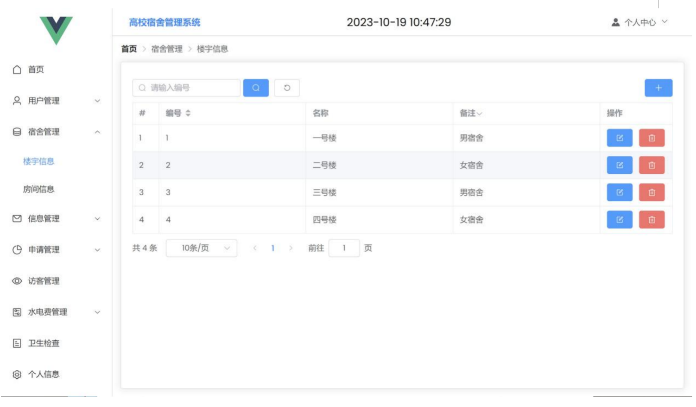
Task: Edit the 四号楼 row
Action: point(620,220)
